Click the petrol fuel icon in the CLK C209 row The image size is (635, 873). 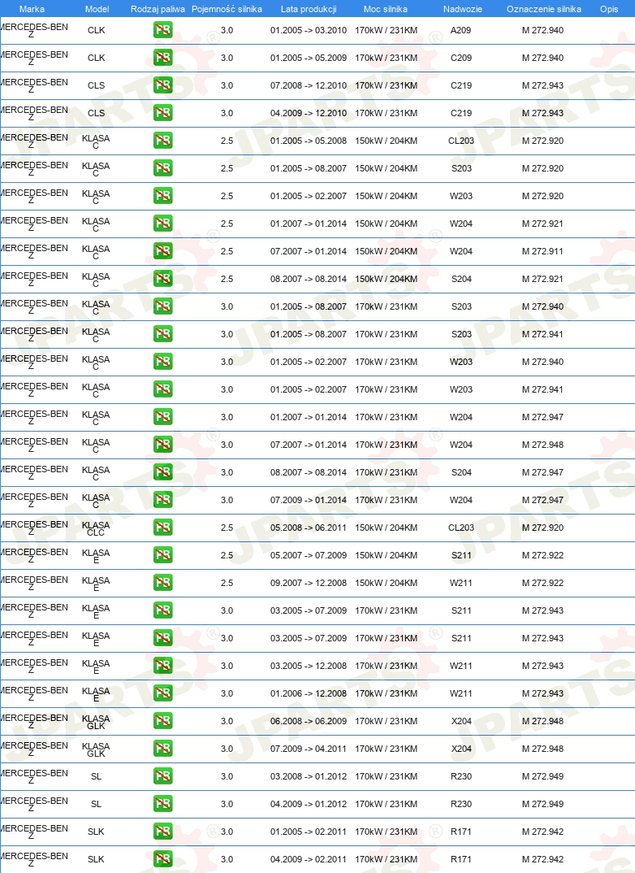(x=163, y=58)
